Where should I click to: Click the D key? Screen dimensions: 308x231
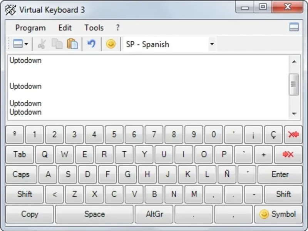click(x=88, y=174)
